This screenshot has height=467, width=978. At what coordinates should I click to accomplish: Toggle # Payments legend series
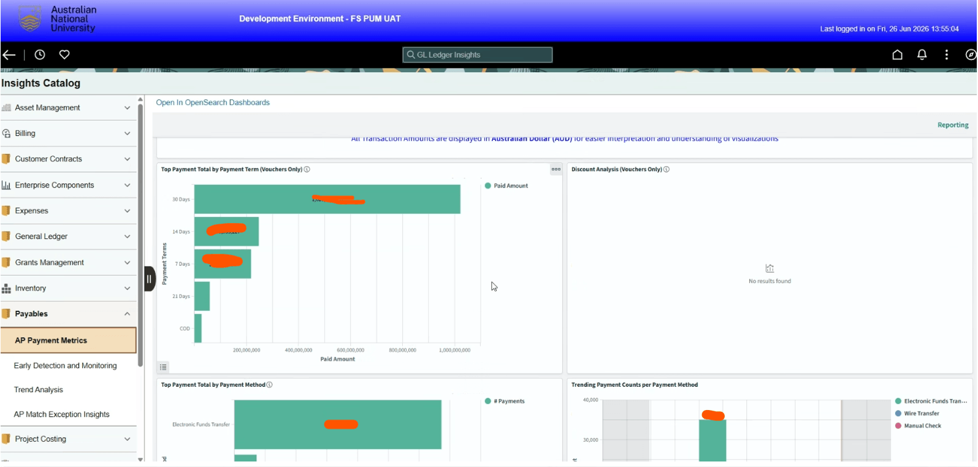point(505,401)
